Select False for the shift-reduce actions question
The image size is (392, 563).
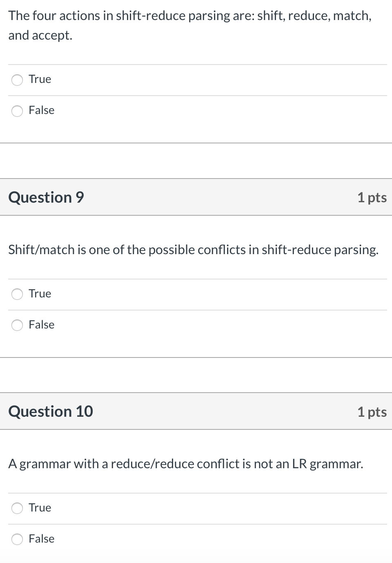[x=17, y=111]
